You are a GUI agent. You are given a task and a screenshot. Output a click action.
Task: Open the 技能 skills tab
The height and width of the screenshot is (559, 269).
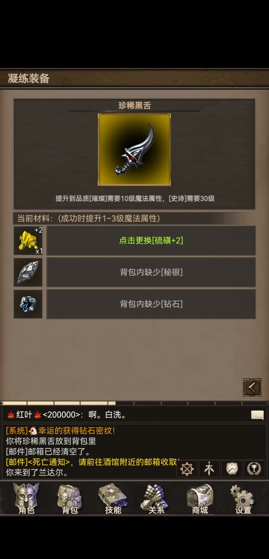pos(113,499)
